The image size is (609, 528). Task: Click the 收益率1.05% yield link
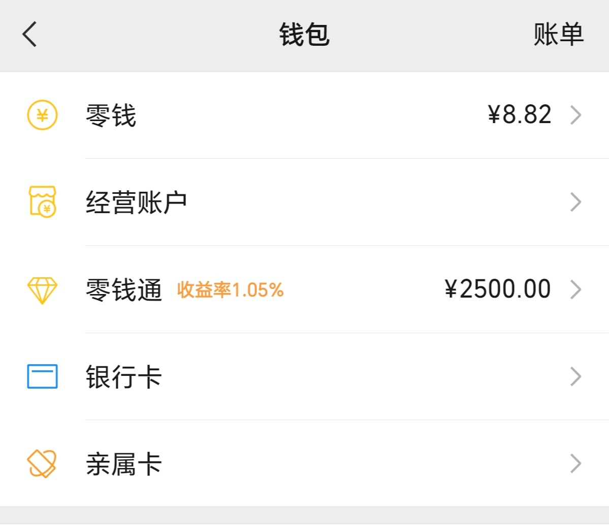pyautogui.click(x=230, y=290)
